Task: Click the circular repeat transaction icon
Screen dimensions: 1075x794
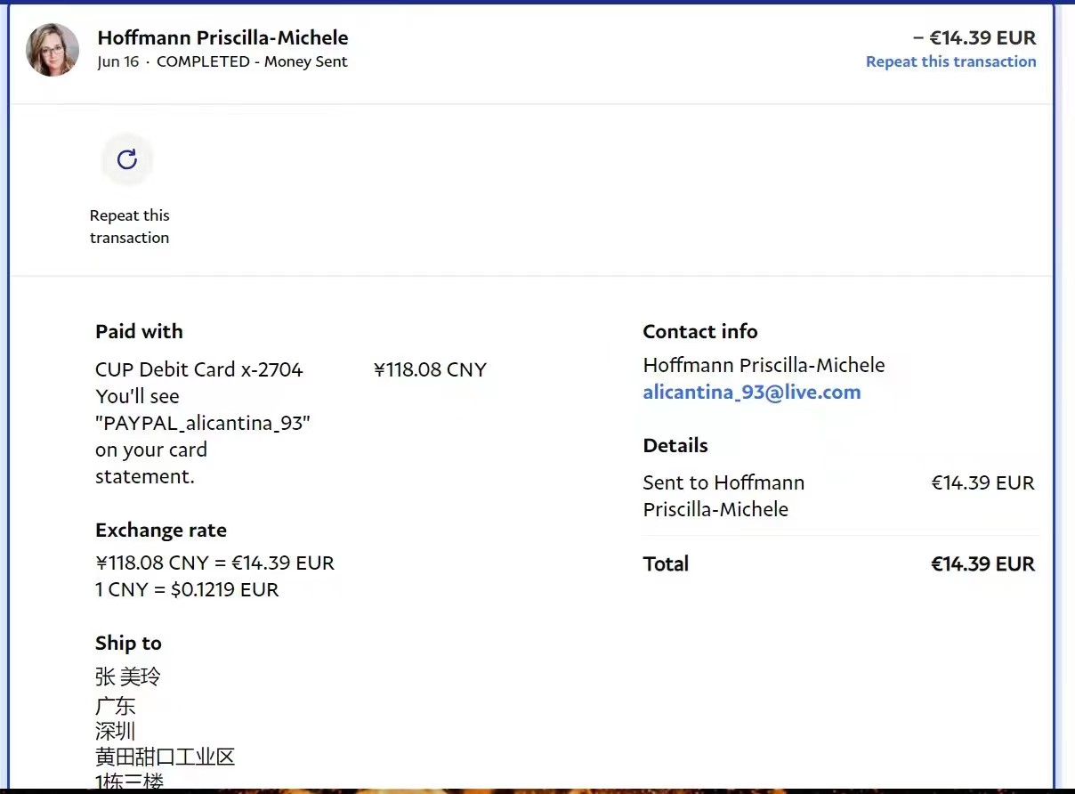Action: [127, 159]
